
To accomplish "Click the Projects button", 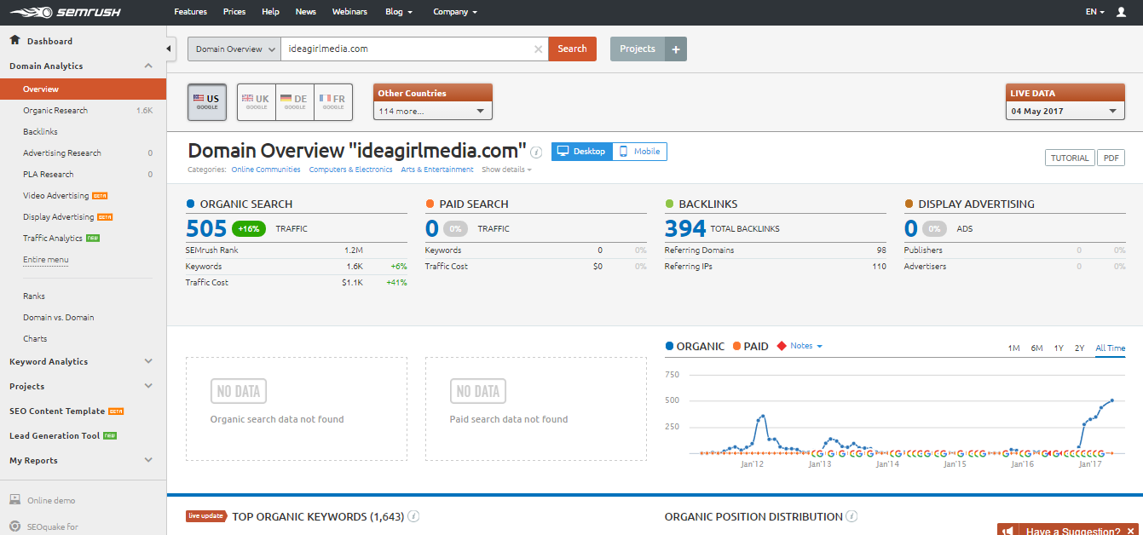I will pyautogui.click(x=638, y=49).
